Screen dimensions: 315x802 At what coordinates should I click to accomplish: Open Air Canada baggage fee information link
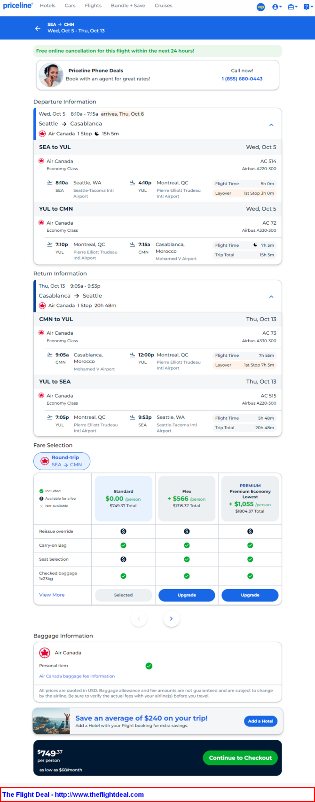tap(77, 676)
